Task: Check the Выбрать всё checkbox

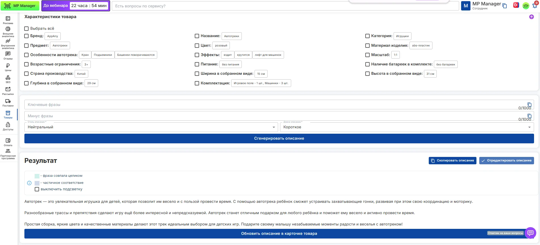Action: [x=26, y=29]
